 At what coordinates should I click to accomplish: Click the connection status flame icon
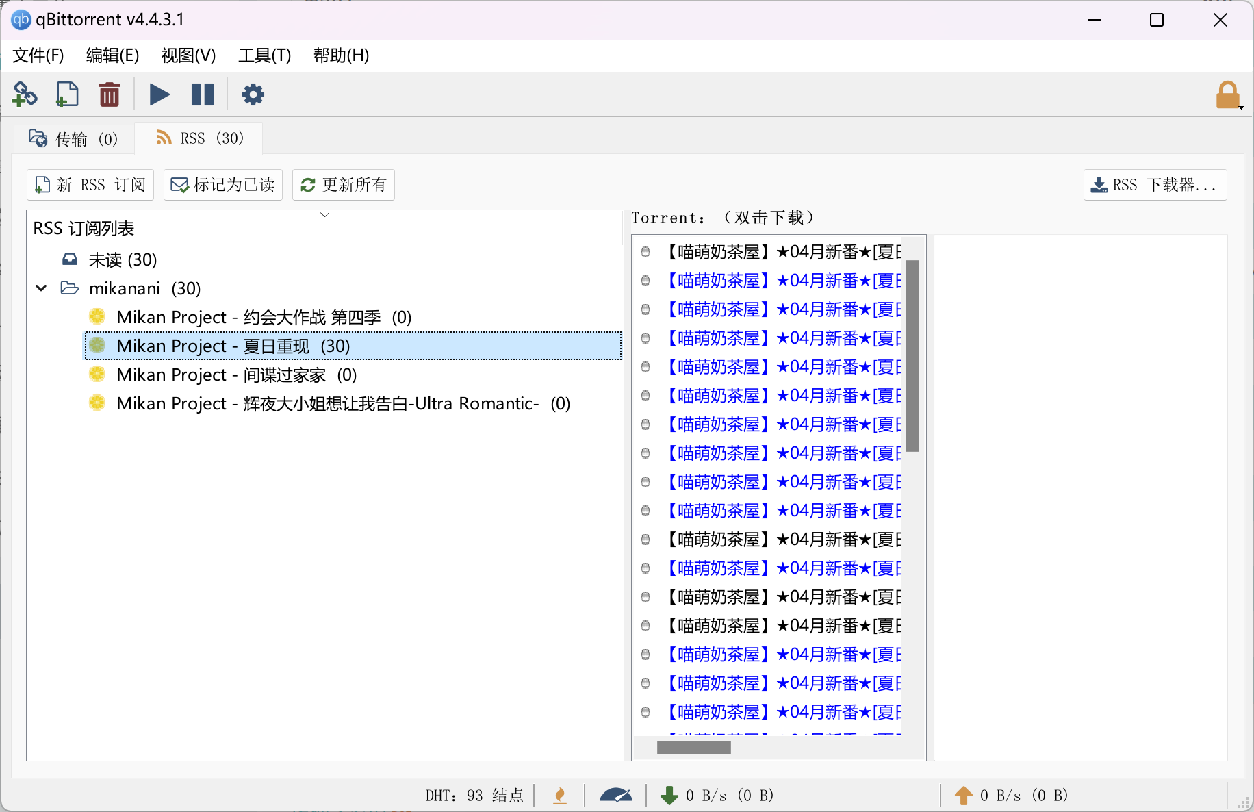pos(560,796)
